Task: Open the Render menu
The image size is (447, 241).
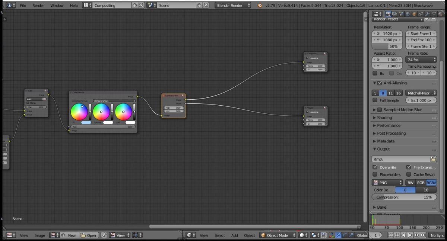Action: (38, 6)
